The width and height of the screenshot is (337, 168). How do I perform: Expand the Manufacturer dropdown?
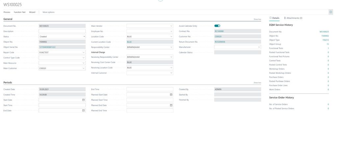click(x=259, y=47)
